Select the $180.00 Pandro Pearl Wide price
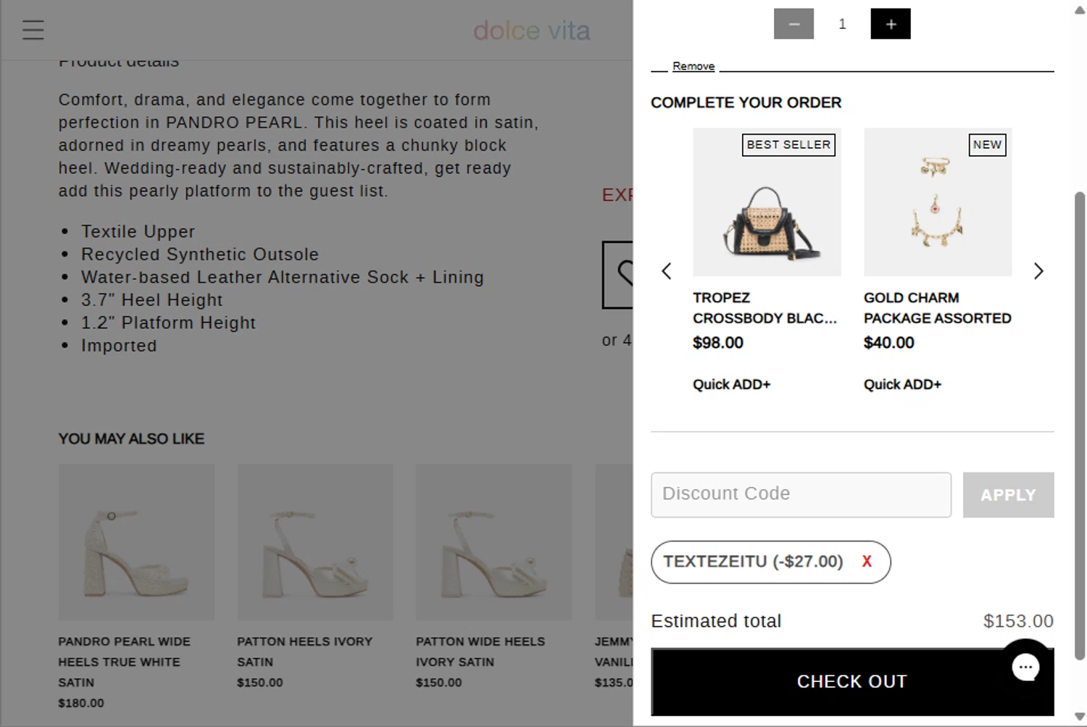The height and width of the screenshot is (727, 1087). [x=81, y=703]
